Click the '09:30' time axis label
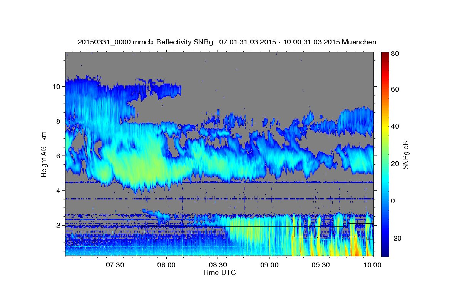Screen dimensions: 462x308 click(321, 265)
